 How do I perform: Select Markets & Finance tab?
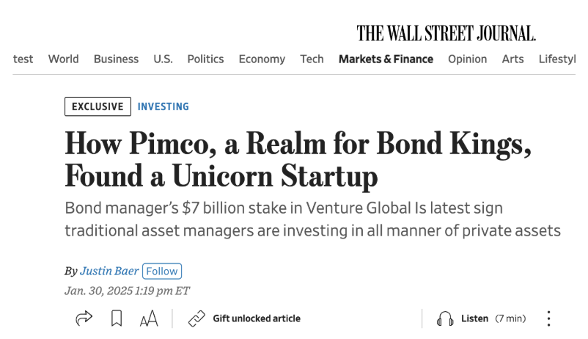pyautogui.click(x=386, y=59)
